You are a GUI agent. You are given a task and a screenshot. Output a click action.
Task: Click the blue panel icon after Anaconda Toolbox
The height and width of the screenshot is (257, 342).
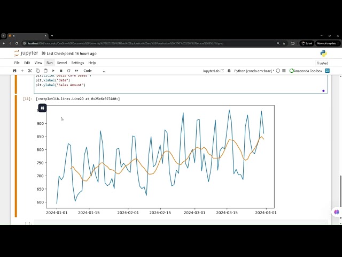[x=327, y=71]
